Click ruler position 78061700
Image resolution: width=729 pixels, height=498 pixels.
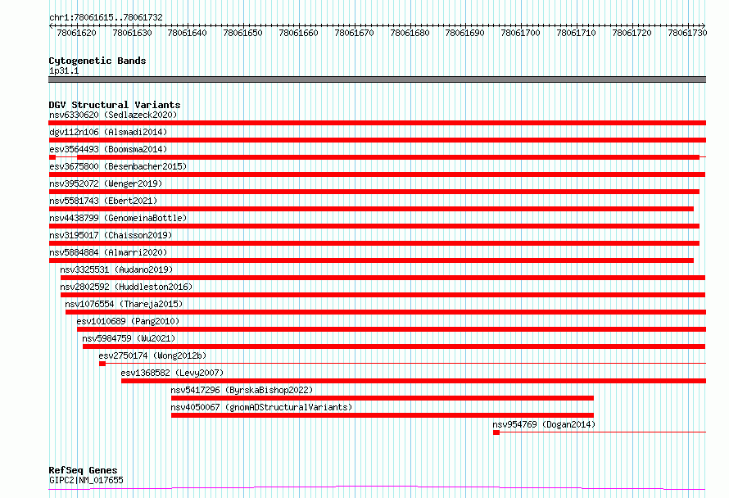pyautogui.click(x=521, y=33)
